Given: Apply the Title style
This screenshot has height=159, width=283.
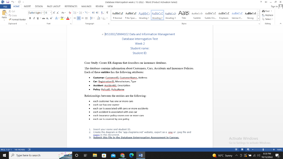Looking at the screenshot, I should [x=184, y=15].
